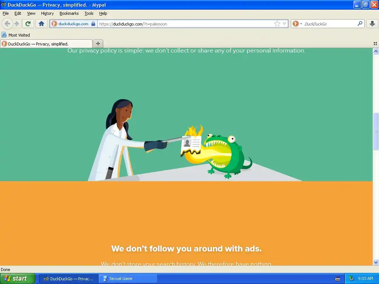
Task: Click the scientist and dragon illustration
Action: click(x=171, y=140)
